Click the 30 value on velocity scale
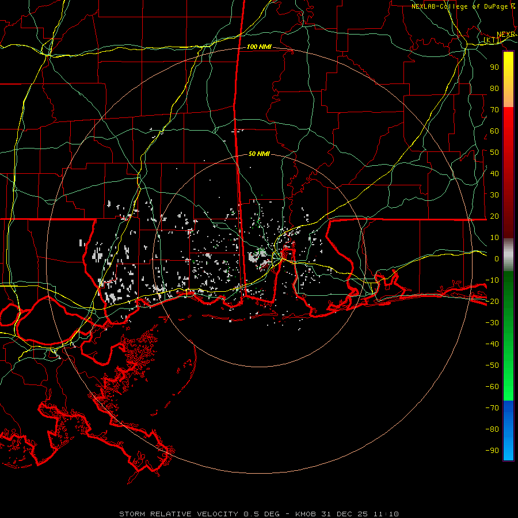Screen dimensions: 518x518 [x=494, y=195]
